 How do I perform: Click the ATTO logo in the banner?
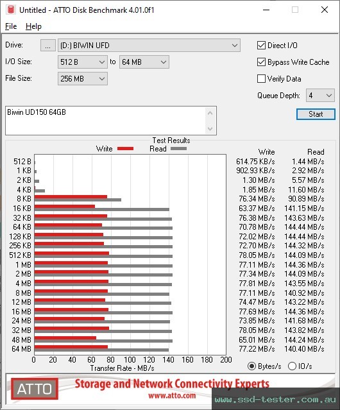[35, 389]
